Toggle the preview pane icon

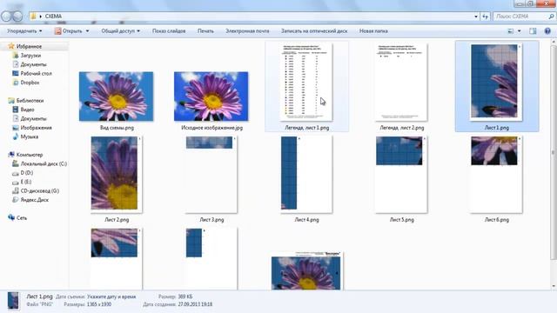point(533,31)
